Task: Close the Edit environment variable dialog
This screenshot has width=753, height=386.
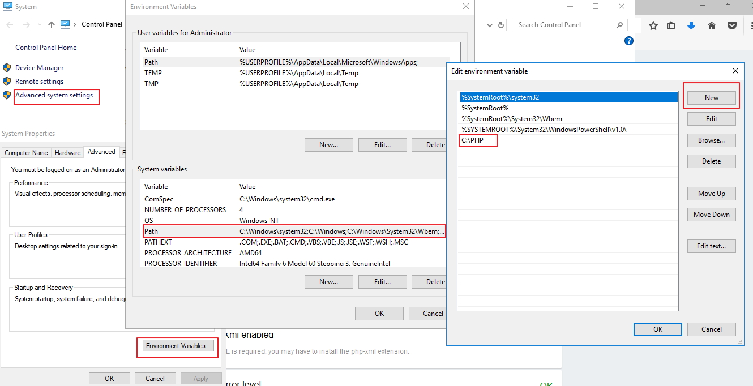Action: coord(735,71)
